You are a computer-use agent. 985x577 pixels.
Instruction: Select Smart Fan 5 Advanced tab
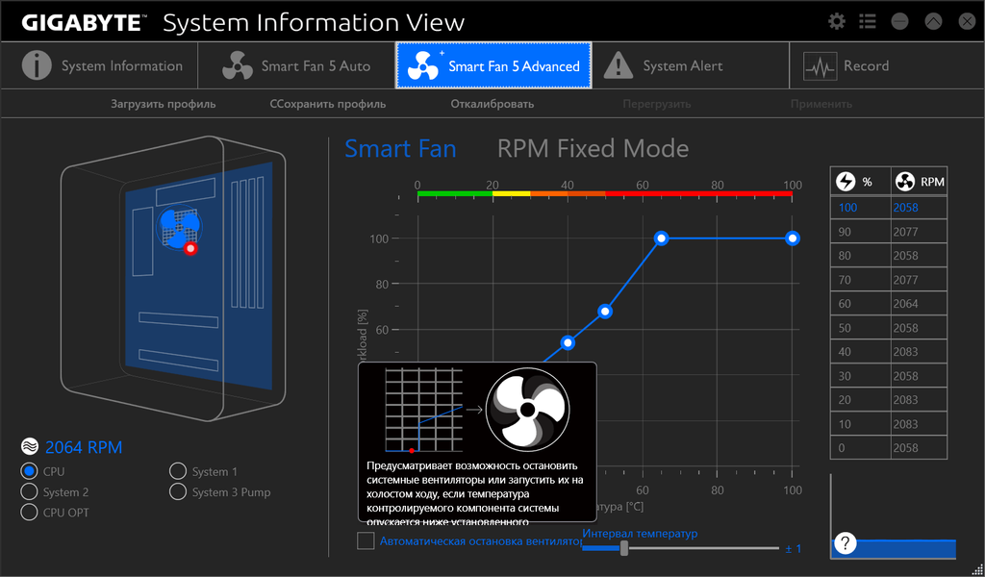pos(493,66)
